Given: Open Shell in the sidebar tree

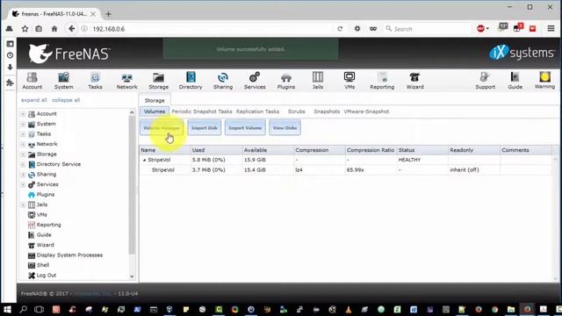Looking at the screenshot, I should click(43, 265).
